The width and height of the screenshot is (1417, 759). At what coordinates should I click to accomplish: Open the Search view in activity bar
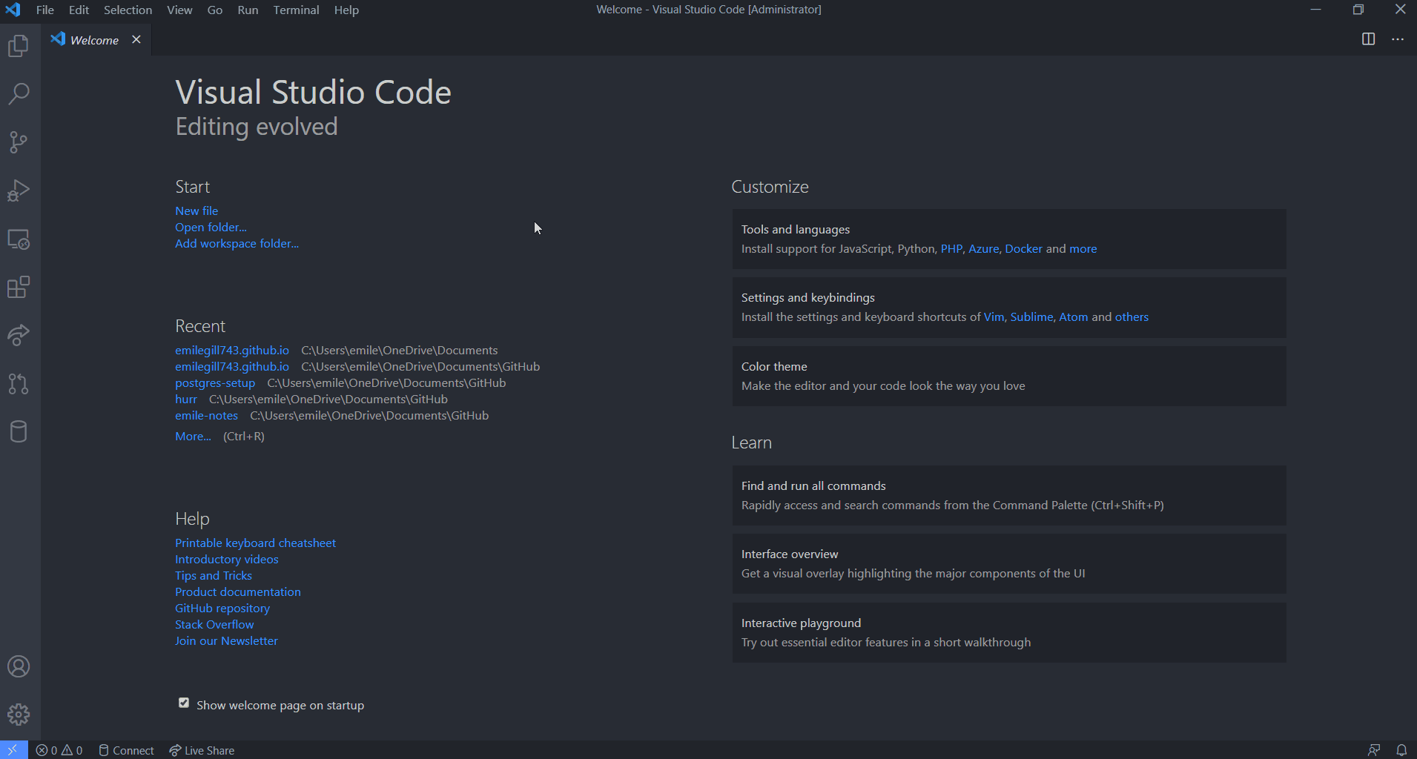pos(19,93)
